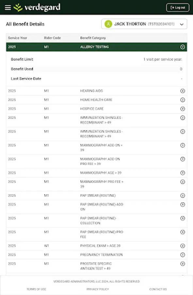This screenshot has width=193, height=295.
Task: Click the Log out button
Action: point(177,7)
